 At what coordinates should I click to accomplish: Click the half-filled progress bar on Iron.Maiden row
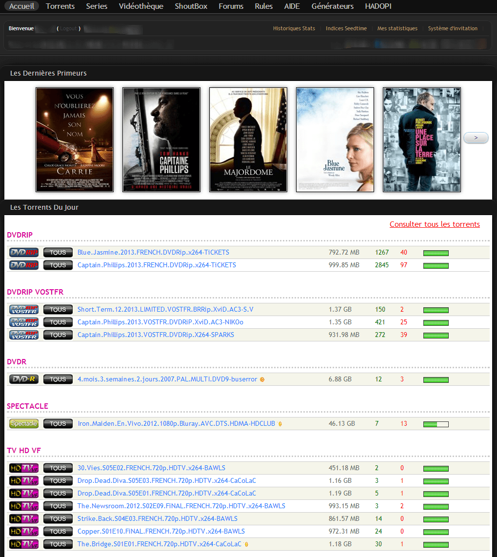tap(436, 424)
